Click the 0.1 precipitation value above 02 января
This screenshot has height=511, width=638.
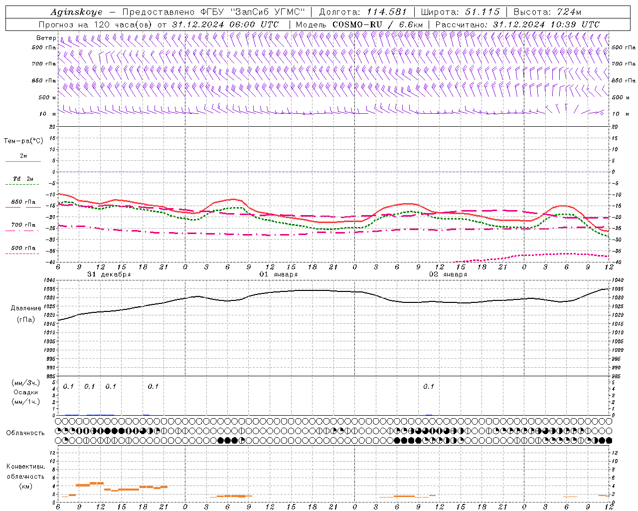coord(428,386)
